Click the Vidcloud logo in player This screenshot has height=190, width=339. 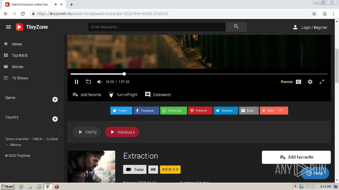[287, 82]
